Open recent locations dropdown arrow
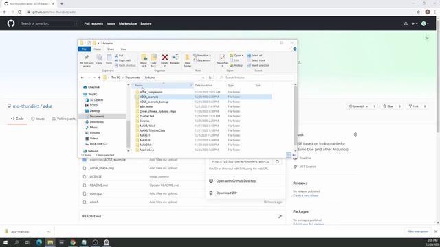 click(x=94, y=78)
